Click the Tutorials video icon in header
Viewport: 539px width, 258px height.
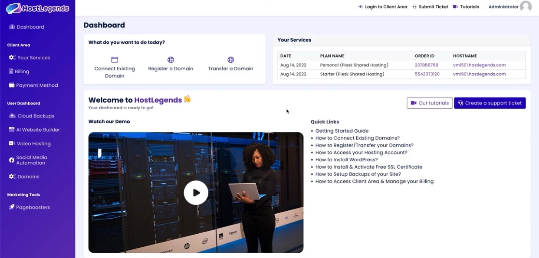click(x=455, y=7)
